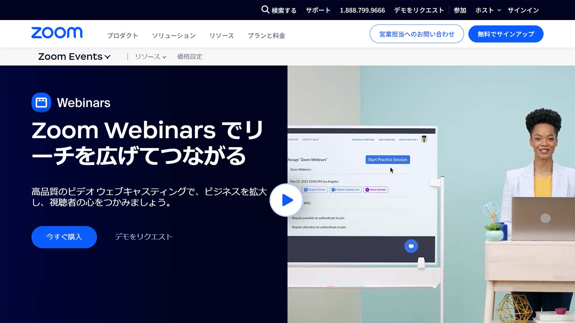This screenshot has width=575, height=323.
Task: Click phone number 1.888.799.9666
Action: coord(362,10)
